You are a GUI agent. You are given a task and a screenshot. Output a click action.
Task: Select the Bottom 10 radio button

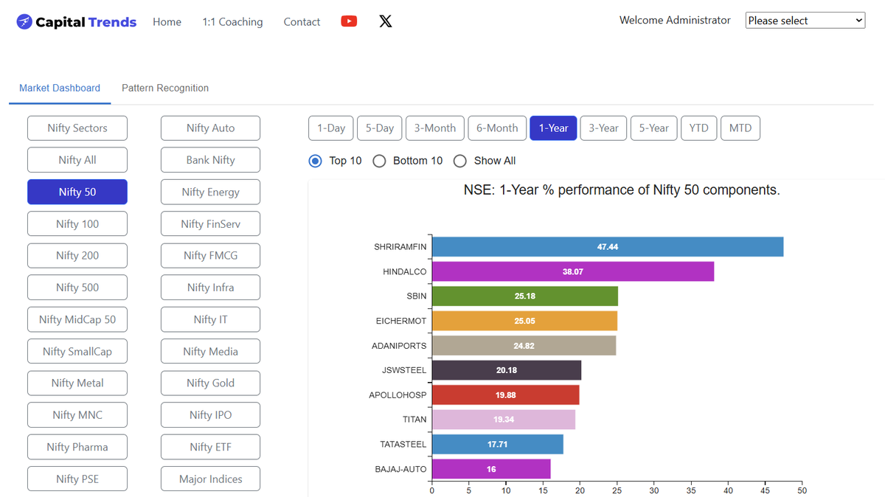[379, 161]
